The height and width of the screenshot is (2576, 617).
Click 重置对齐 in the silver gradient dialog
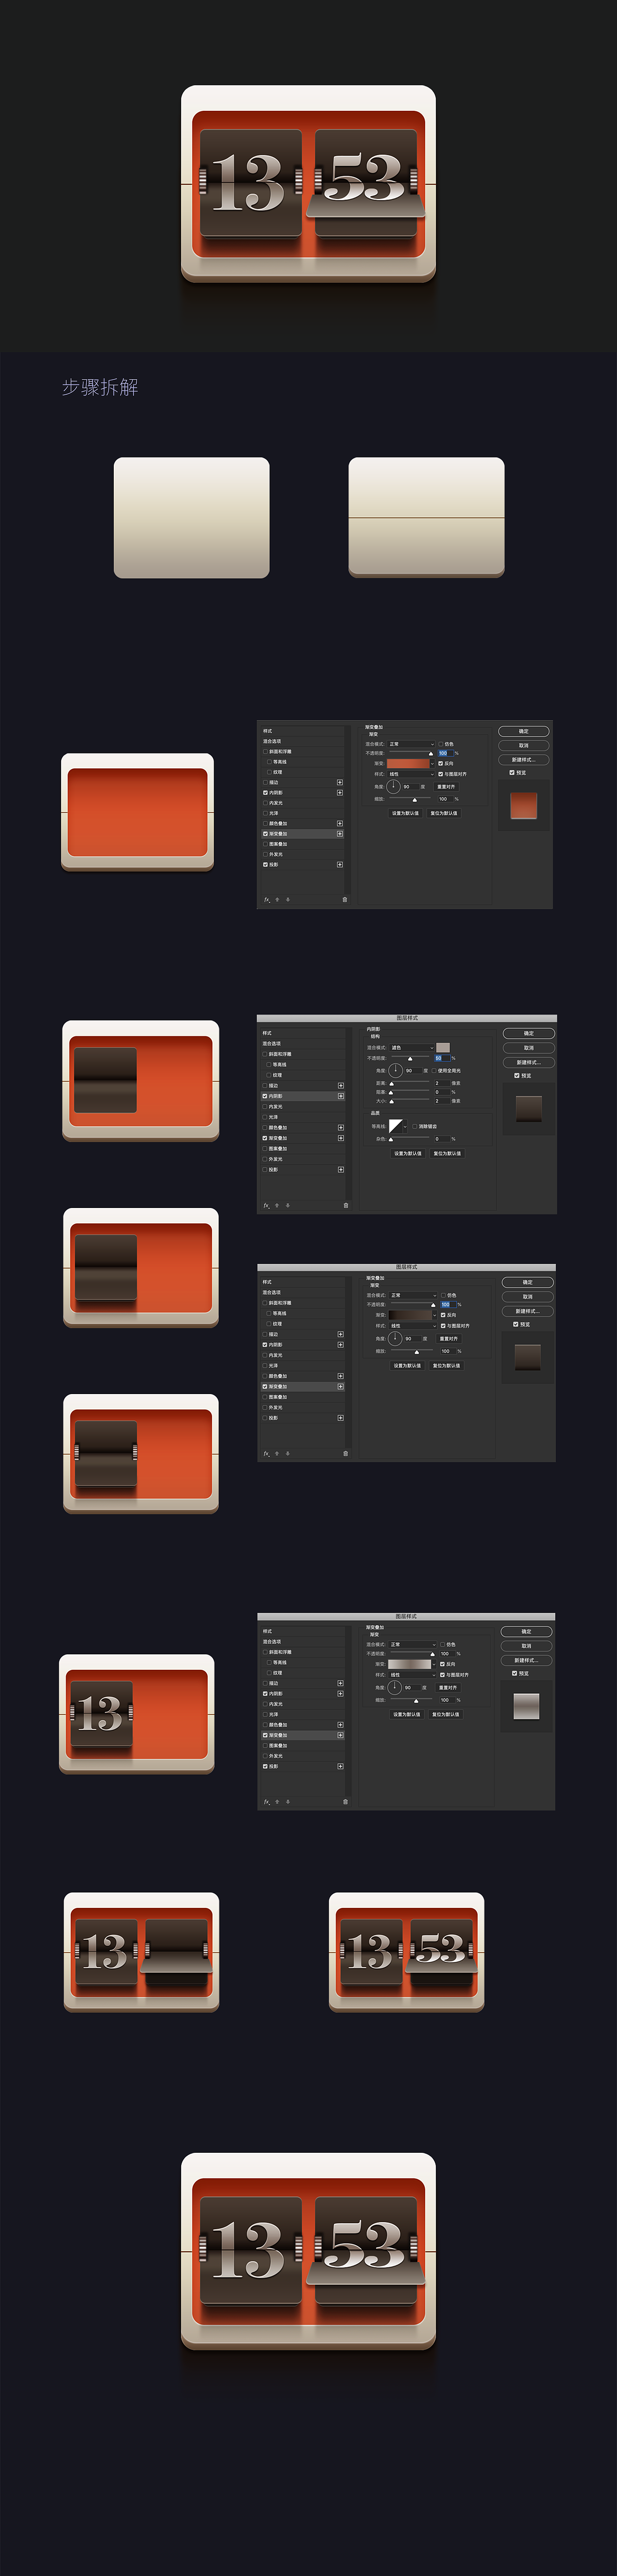(447, 1687)
